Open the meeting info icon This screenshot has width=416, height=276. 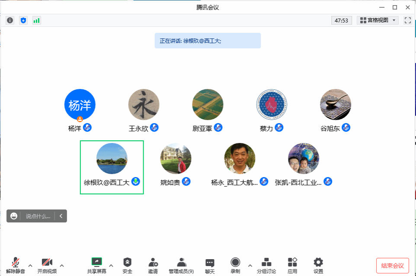(10, 20)
